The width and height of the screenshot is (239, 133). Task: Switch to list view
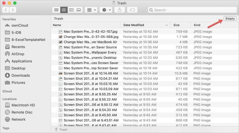point(64,10)
